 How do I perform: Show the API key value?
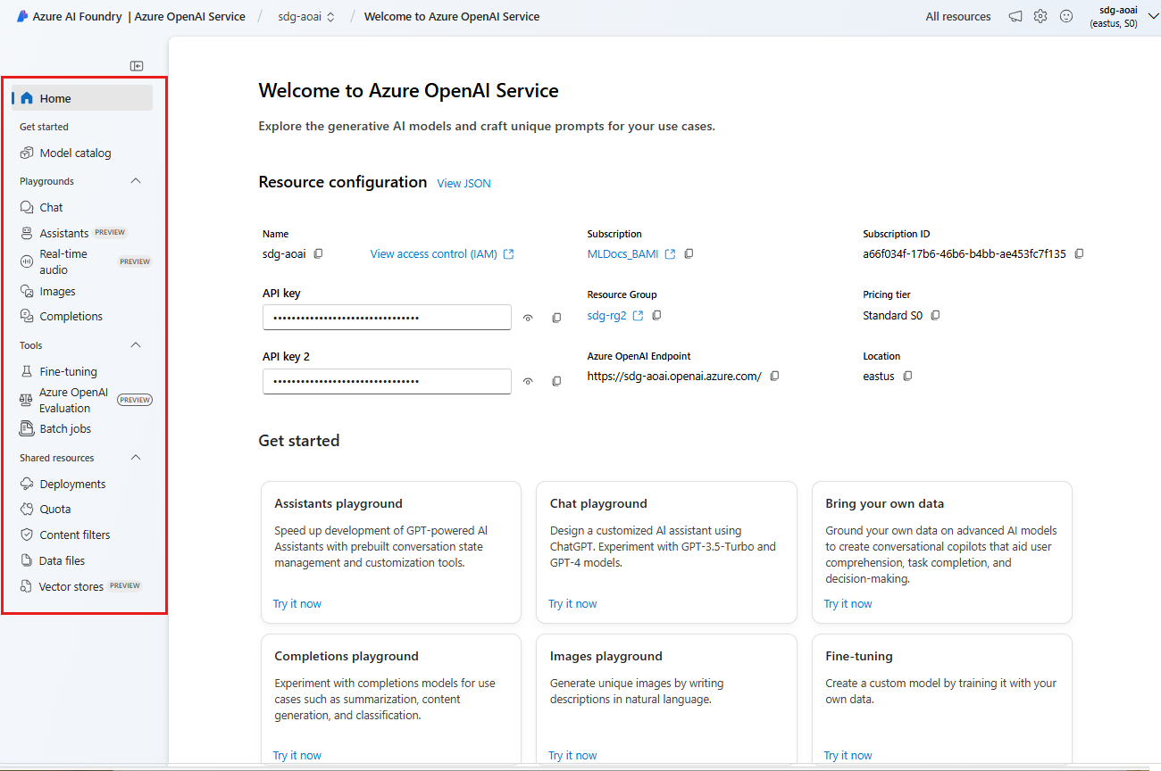[528, 318]
